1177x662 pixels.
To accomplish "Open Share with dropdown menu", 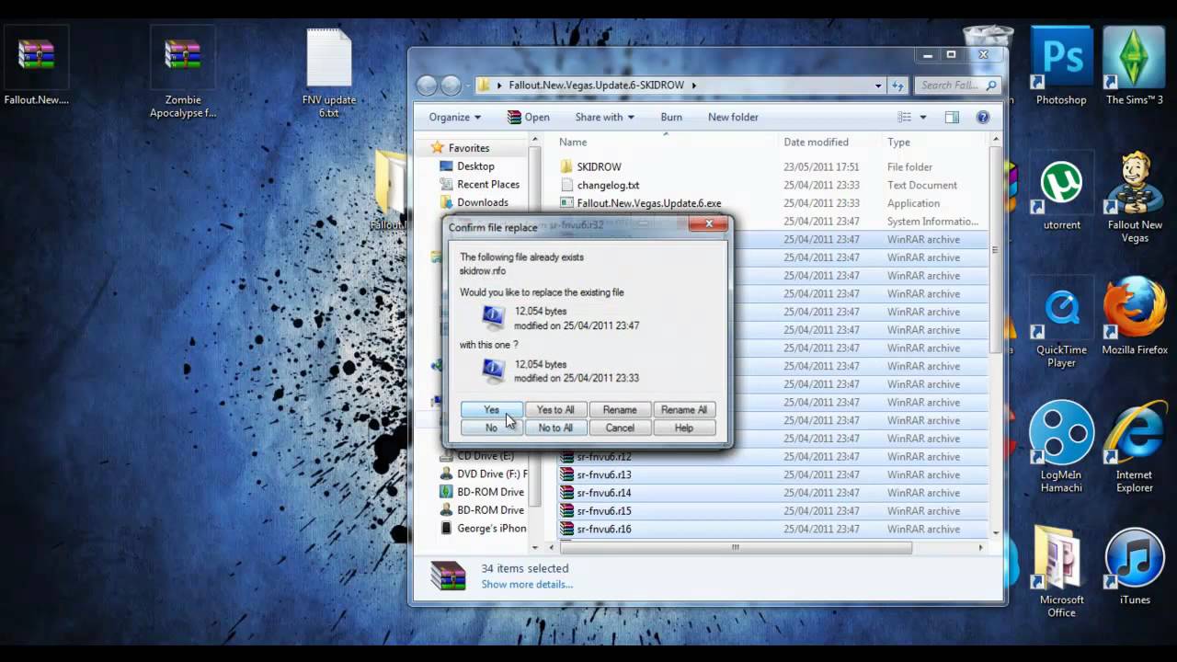I will [x=604, y=117].
